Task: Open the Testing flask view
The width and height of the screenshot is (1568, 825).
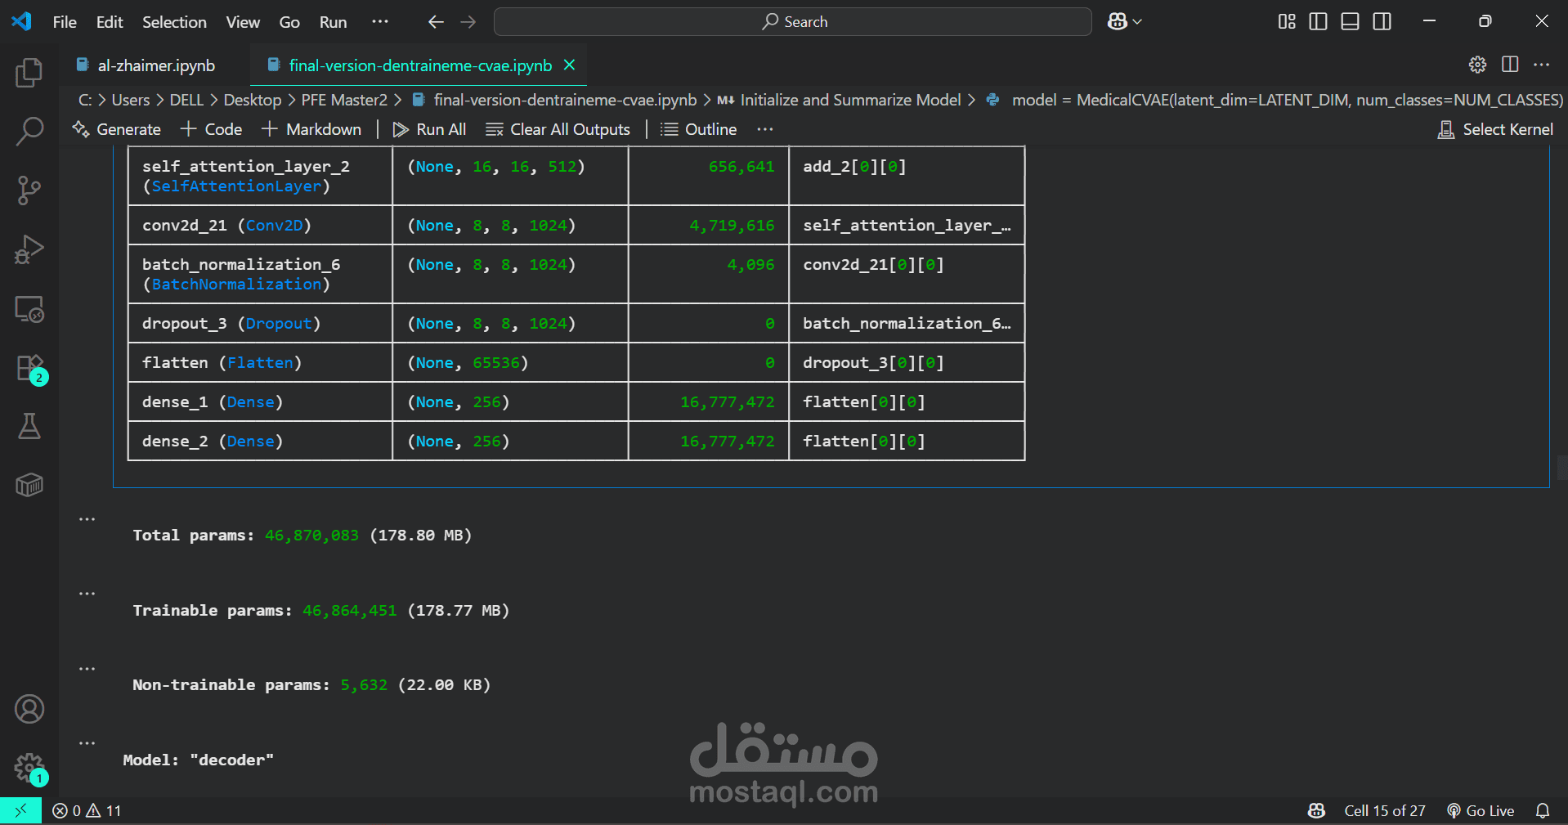Action: click(x=29, y=426)
